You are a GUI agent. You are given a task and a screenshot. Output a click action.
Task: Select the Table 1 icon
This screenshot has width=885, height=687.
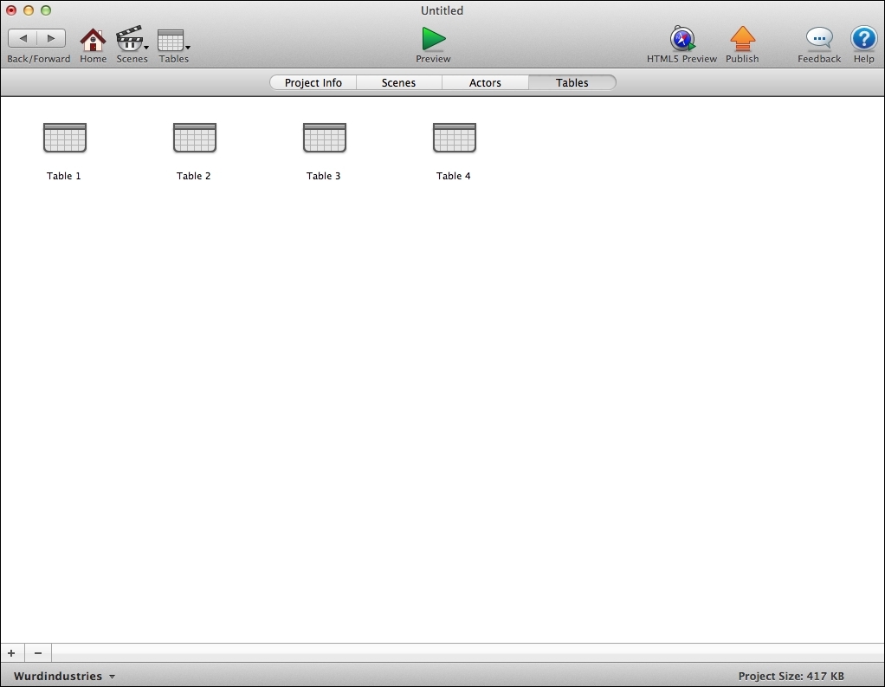65,138
